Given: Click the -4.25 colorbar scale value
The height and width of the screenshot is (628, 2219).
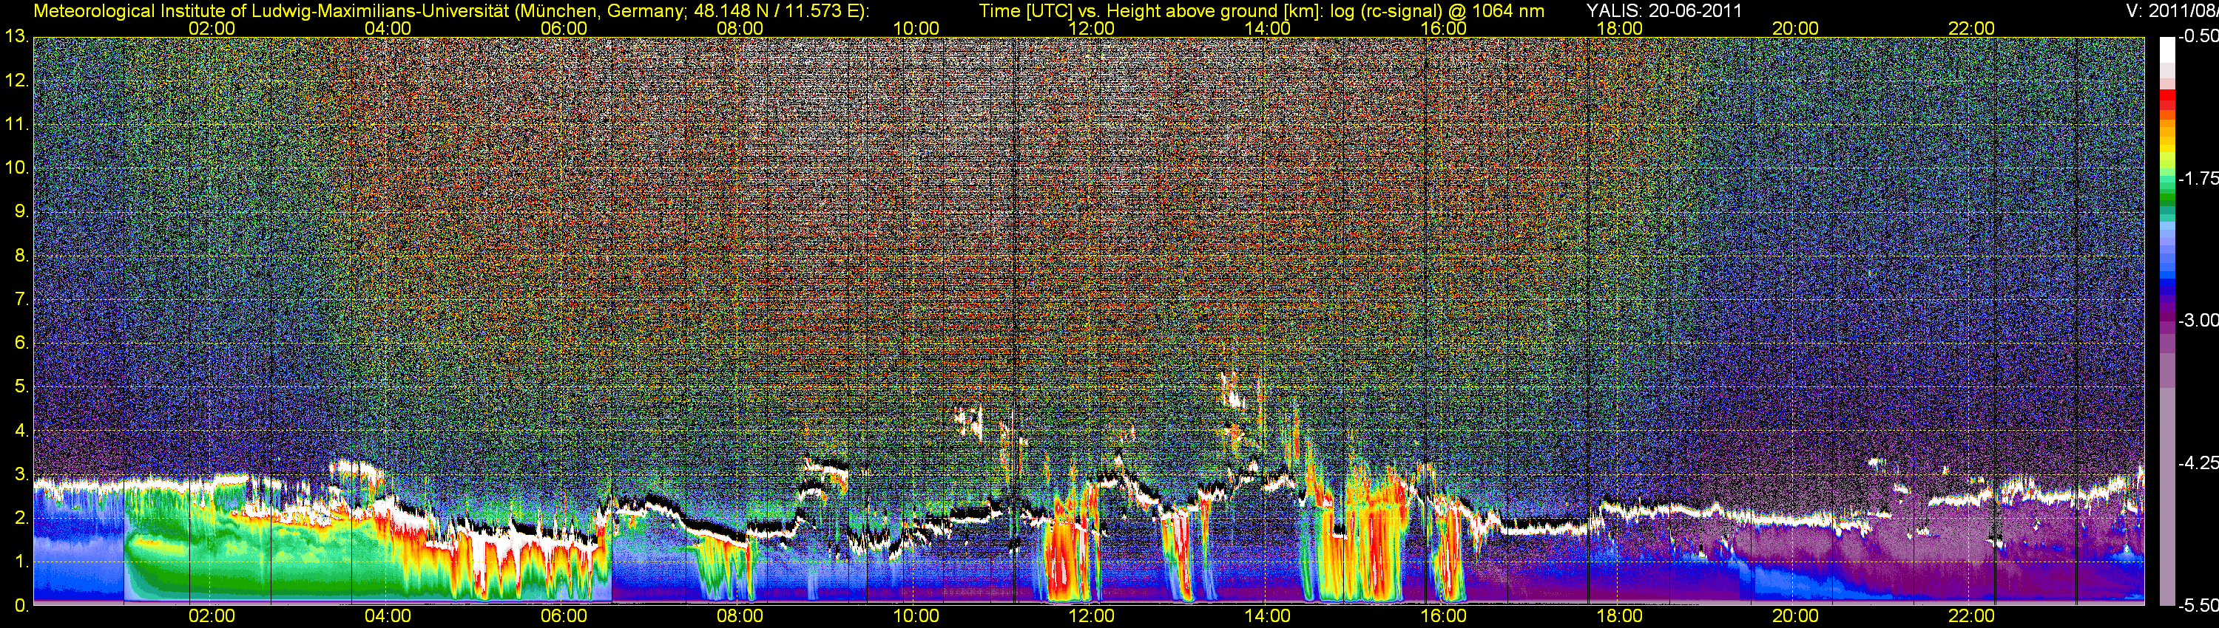Looking at the screenshot, I should tap(2198, 463).
